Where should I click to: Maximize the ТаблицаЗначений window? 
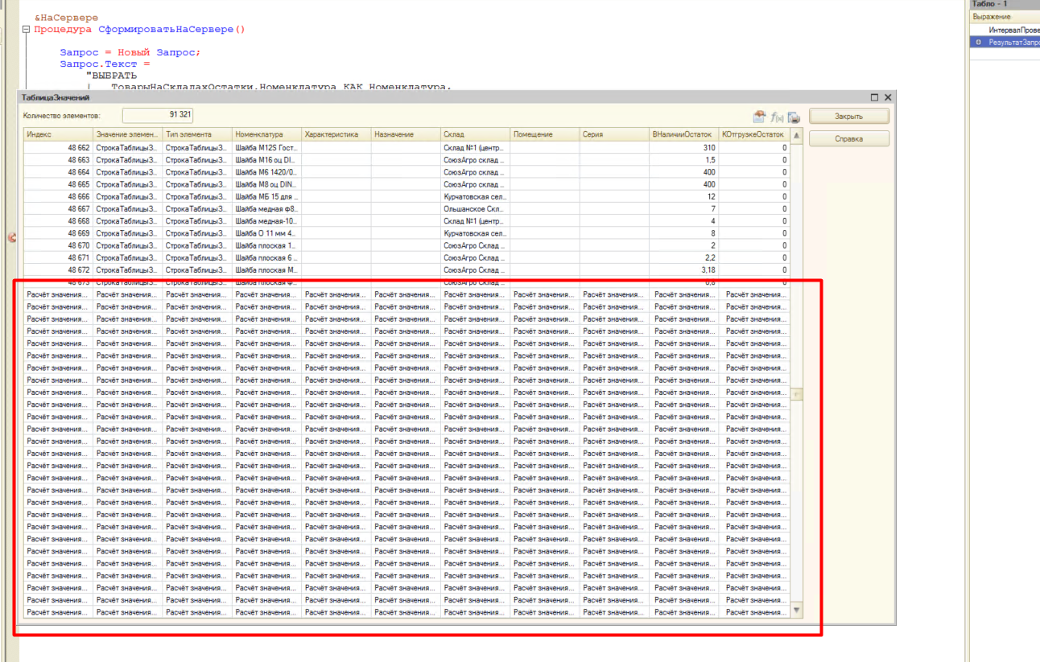(x=874, y=97)
